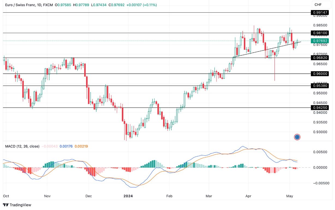
Task: Click the 0.94250 horizontal level label
Action: [320, 107]
